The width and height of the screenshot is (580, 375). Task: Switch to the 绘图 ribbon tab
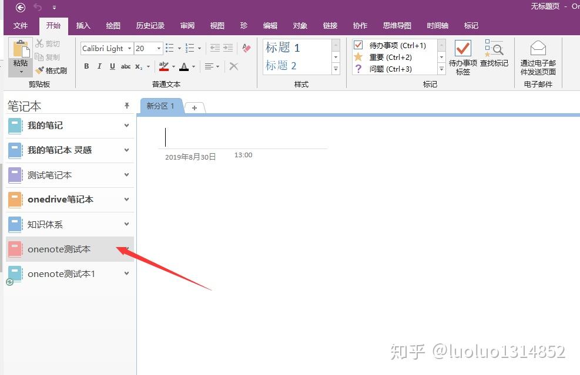(x=113, y=25)
